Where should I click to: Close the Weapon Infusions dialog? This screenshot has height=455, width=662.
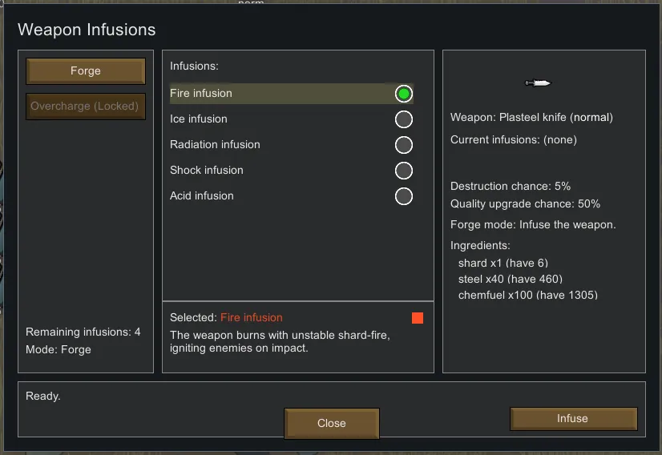331,424
